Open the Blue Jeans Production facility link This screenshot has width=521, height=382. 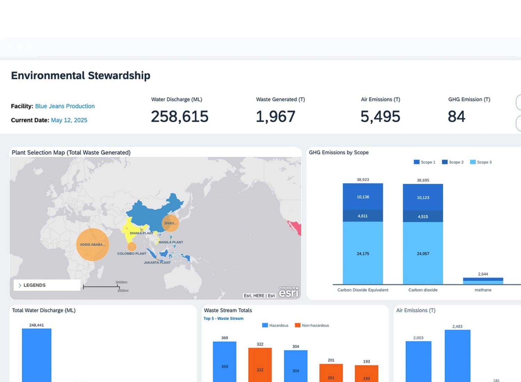(x=65, y=106)
